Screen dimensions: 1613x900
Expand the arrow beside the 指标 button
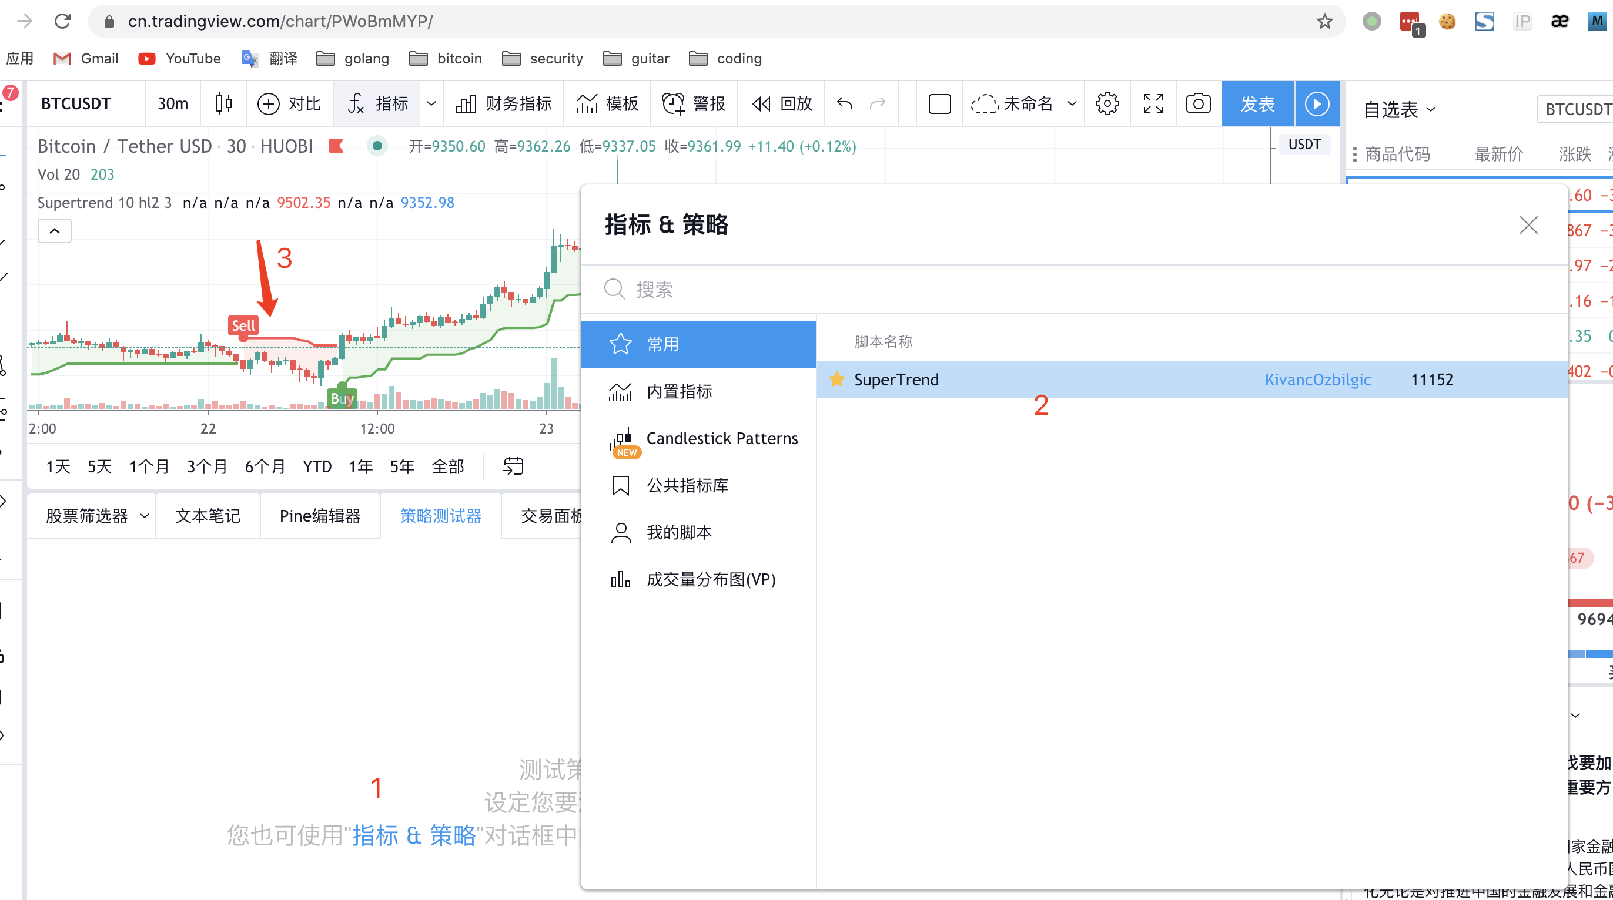pos(431,103)
